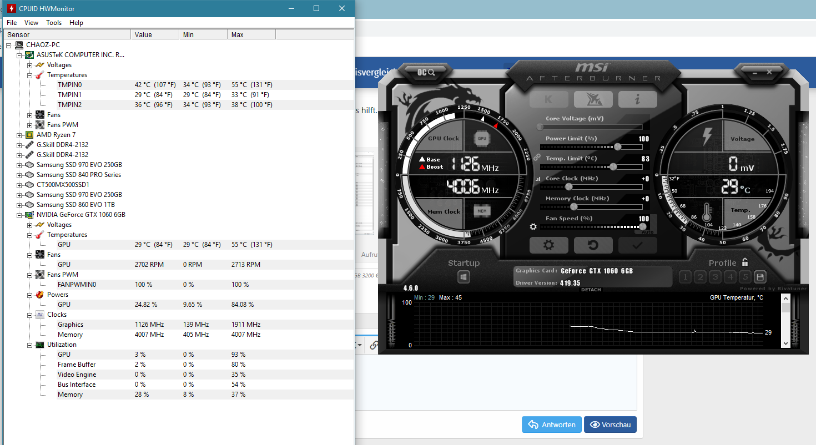
Task: Reset Afterburner settings with the circular arrow button
Action: (x=593, y=245)
